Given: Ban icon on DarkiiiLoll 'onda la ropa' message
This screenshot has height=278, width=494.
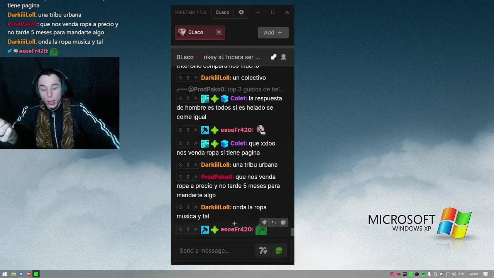Looking at the screenshot, I should click(180, 207).
